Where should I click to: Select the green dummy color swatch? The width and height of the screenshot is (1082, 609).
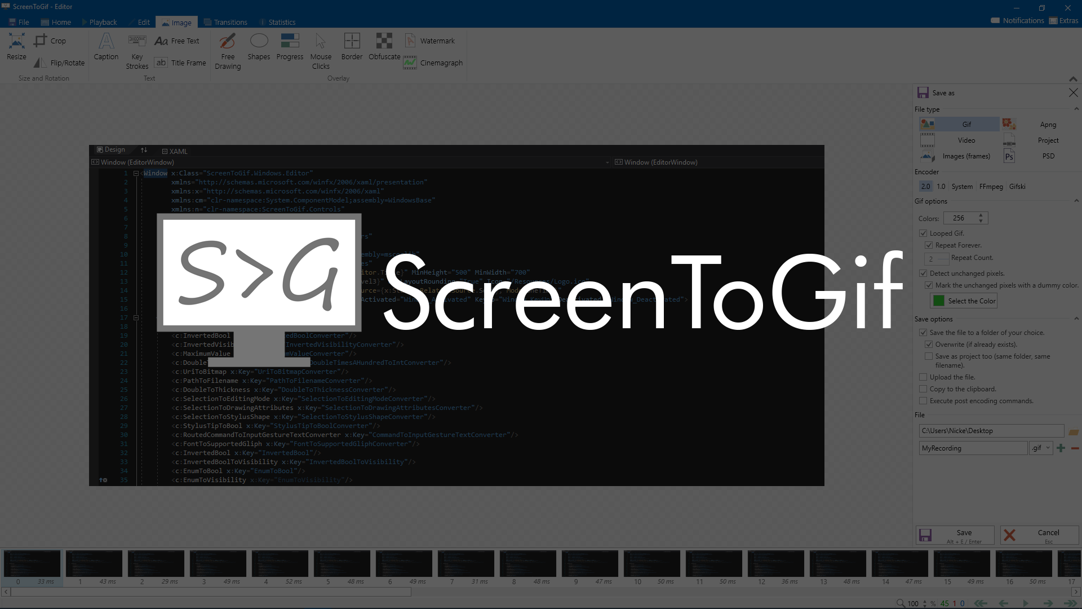(938, 301)
